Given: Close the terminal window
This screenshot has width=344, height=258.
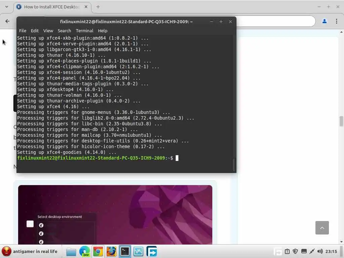Looking at the screenshot, I should coord(230,21).
